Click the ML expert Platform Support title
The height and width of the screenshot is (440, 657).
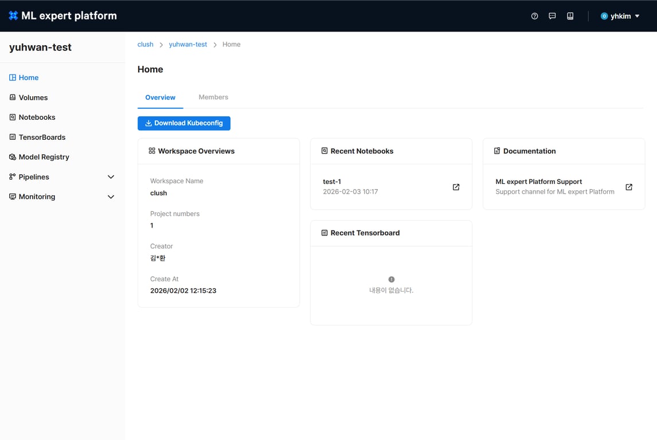pyautogui.click(x=538, y=182)
